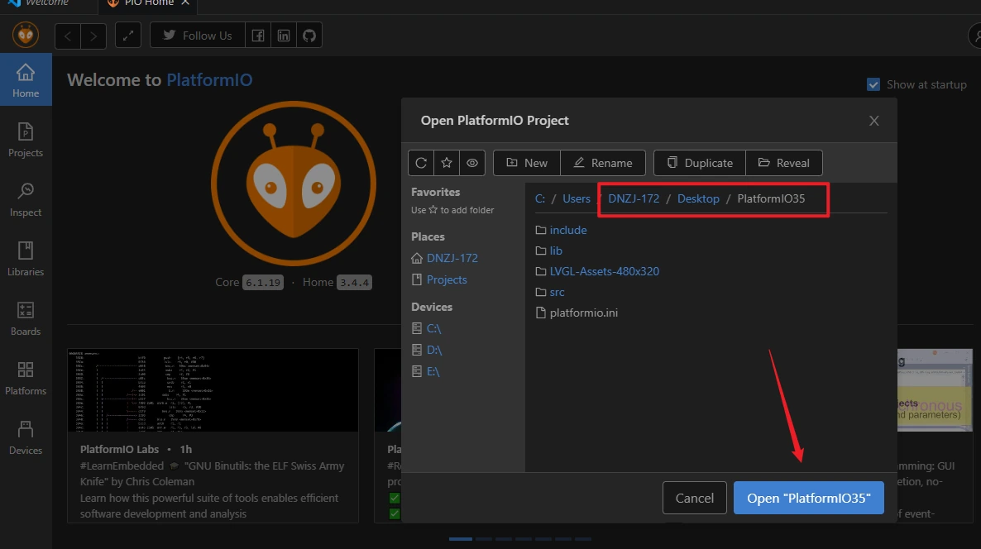981x549 pixels.
Task: Open the Projects sidebar section
Action: [x=26, y=140]
